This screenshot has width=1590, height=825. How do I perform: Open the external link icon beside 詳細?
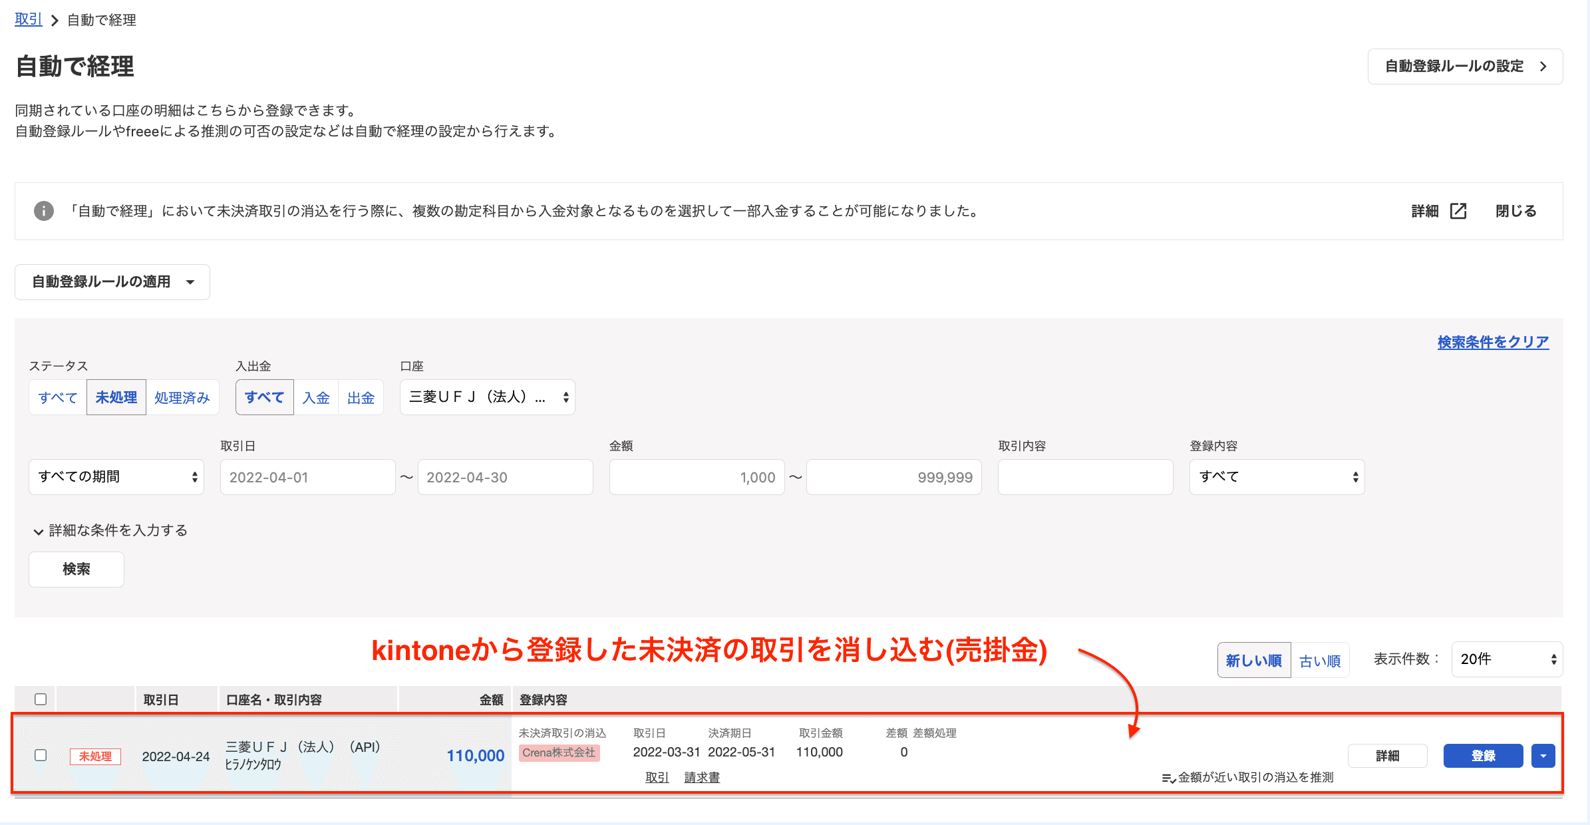coord(1458,211)
